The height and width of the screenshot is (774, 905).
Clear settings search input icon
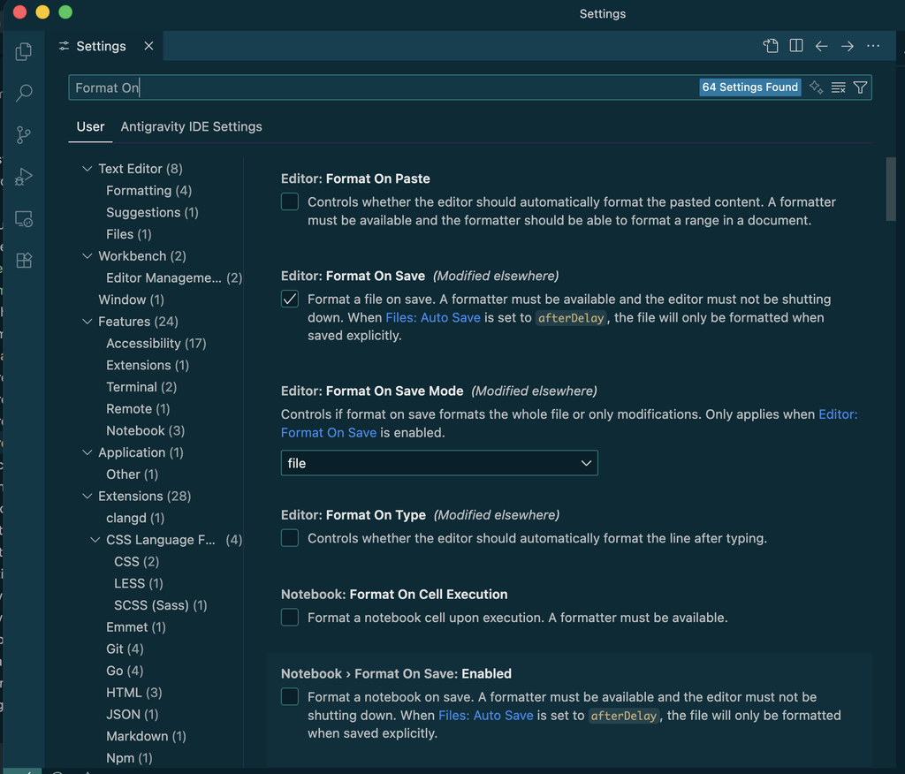point(838,87)
